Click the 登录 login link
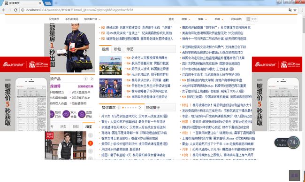Viewport: 305px width, 182px height. click(171, 19)
